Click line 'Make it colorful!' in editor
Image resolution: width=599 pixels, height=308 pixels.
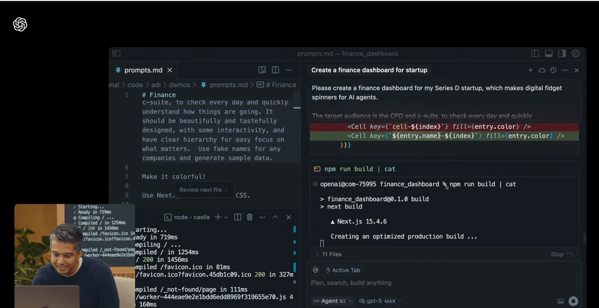point(173,177)
